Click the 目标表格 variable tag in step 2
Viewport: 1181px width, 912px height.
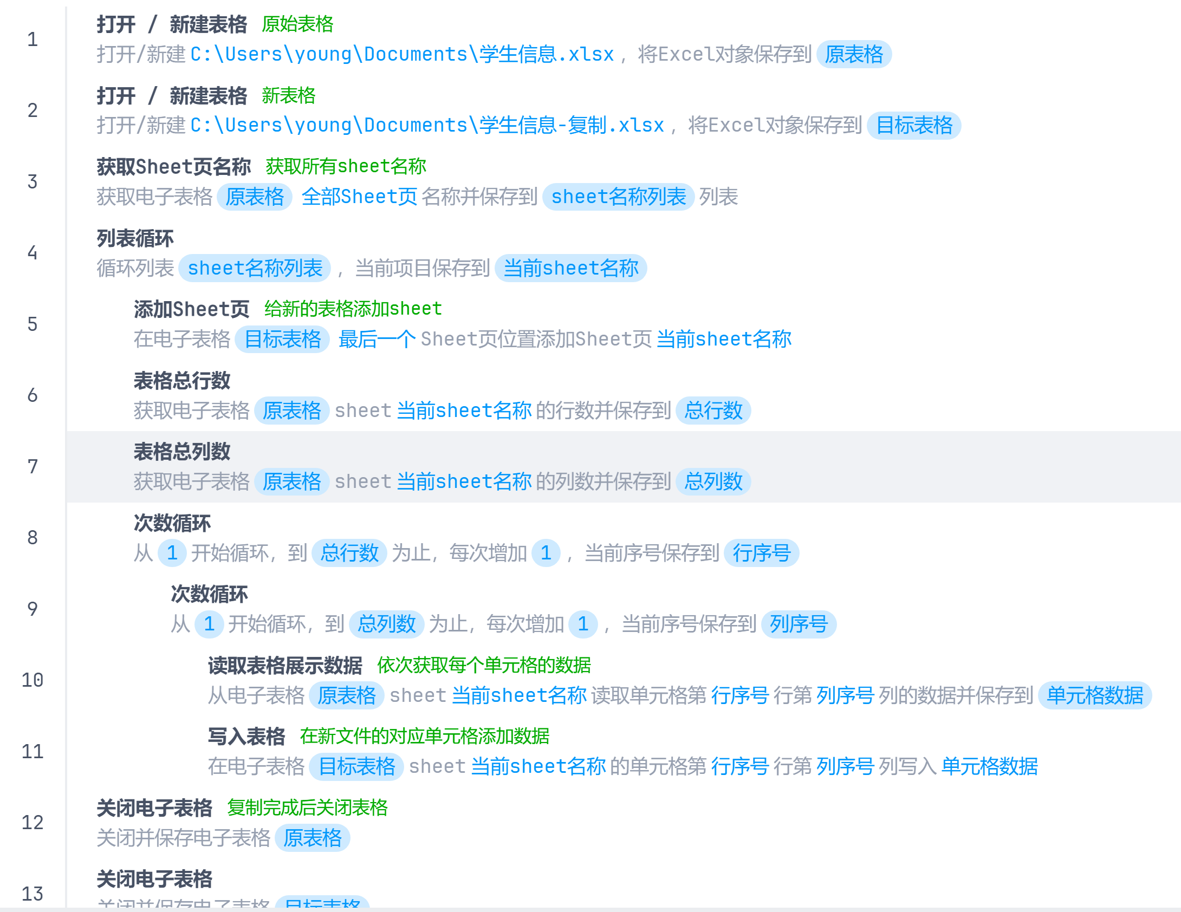(913, 126)
